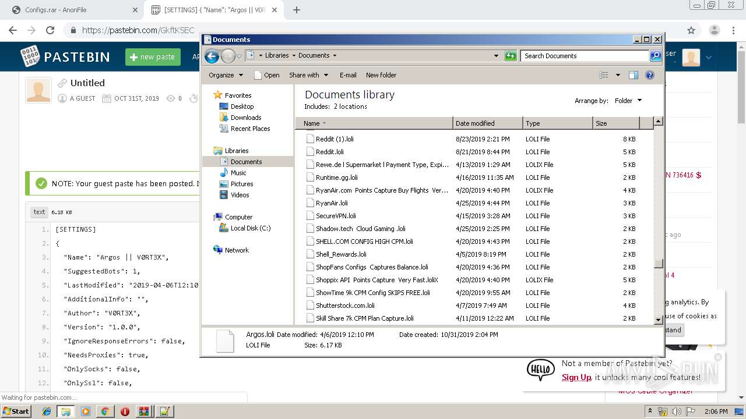The width and height of the screenshot is (746, 419).
Task: Click the Open toolbar command
Action: (267, 75)
